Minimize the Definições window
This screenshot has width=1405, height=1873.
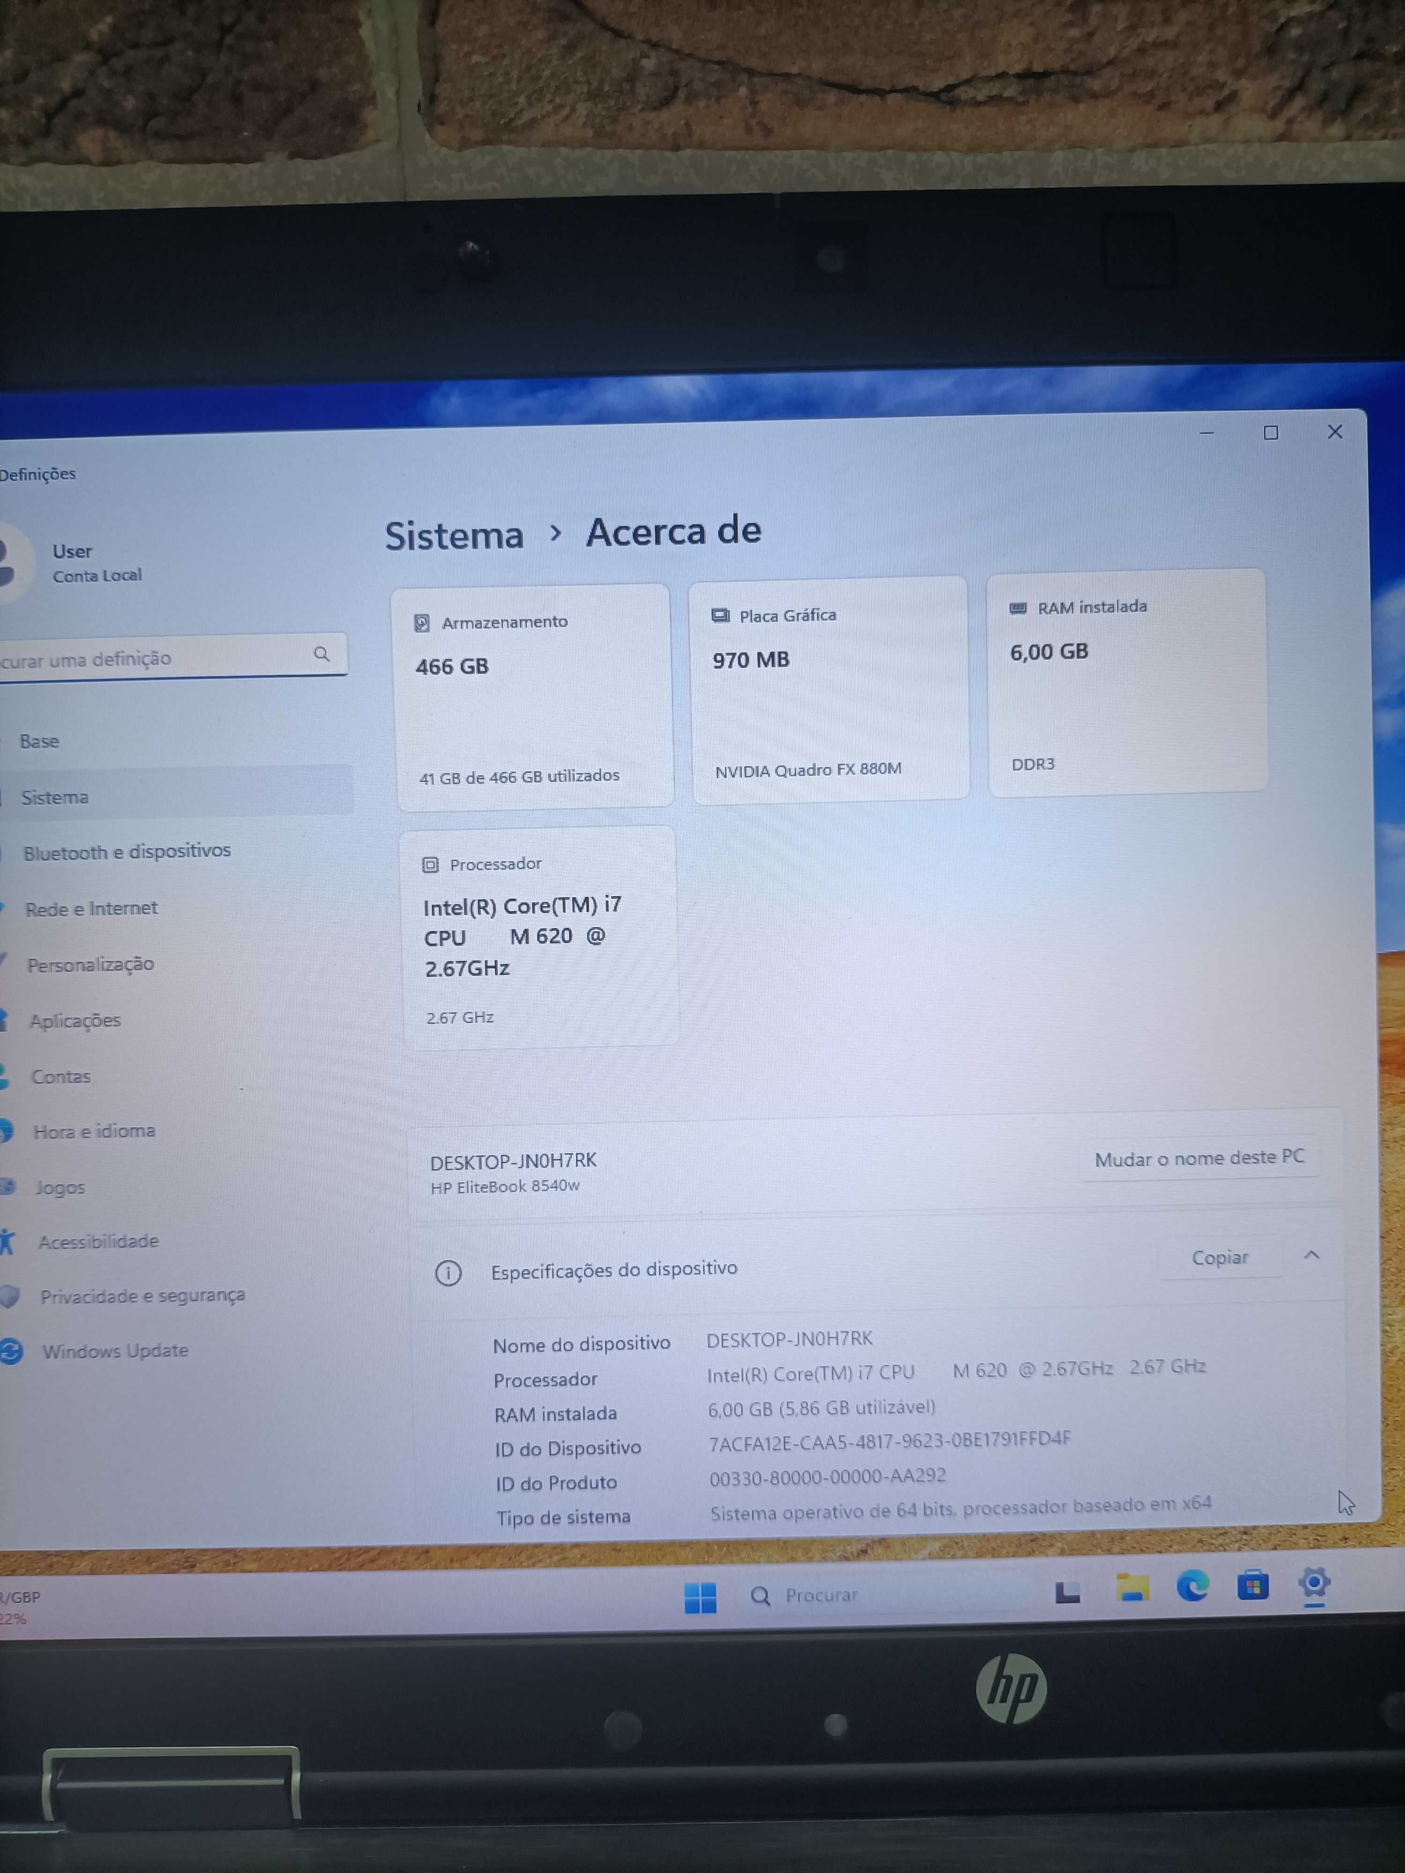pos(1206,434)
